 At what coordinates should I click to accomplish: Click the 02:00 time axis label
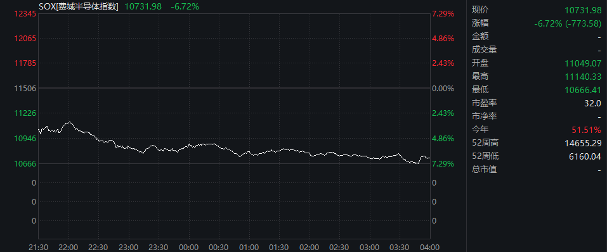click(x=310, y=248)
